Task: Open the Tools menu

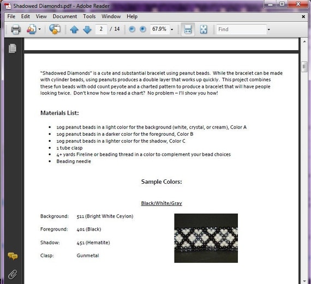Action: pyautogui.click(x=89, y=16)
